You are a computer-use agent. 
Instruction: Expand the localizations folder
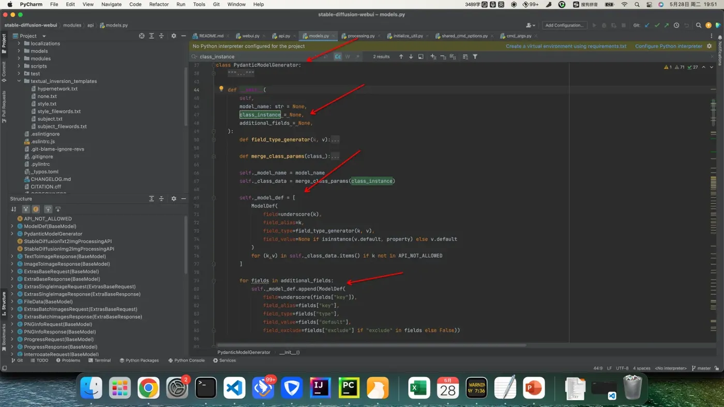pyautogui.click(x=19, y=43)
